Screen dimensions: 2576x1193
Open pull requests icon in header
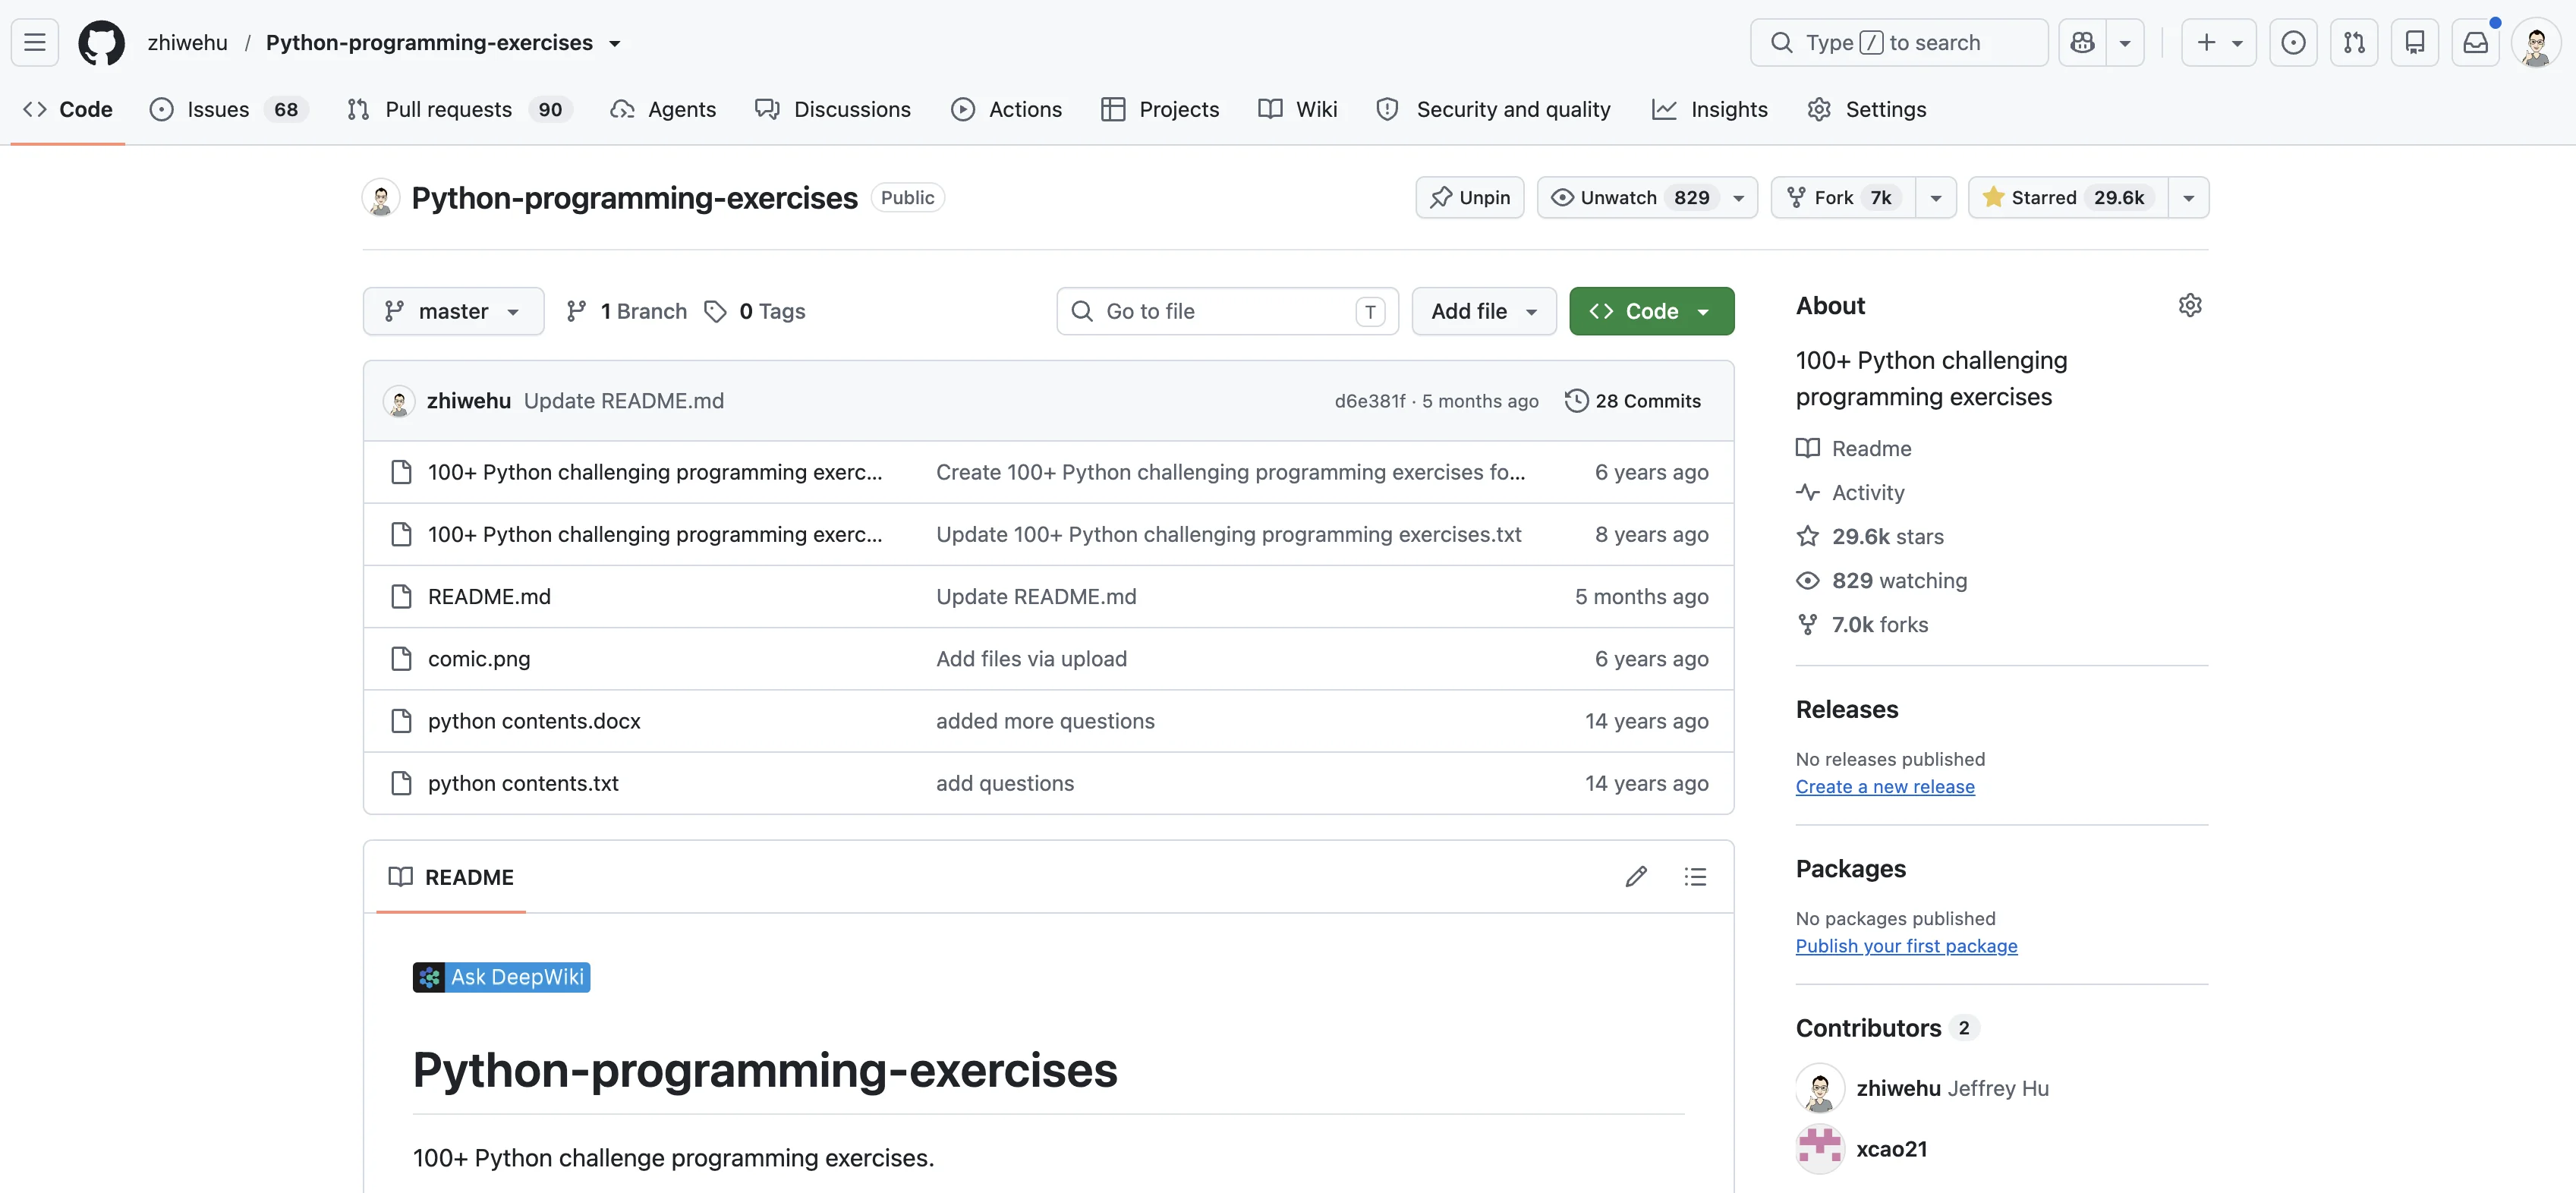click(x=2354, y=42)
